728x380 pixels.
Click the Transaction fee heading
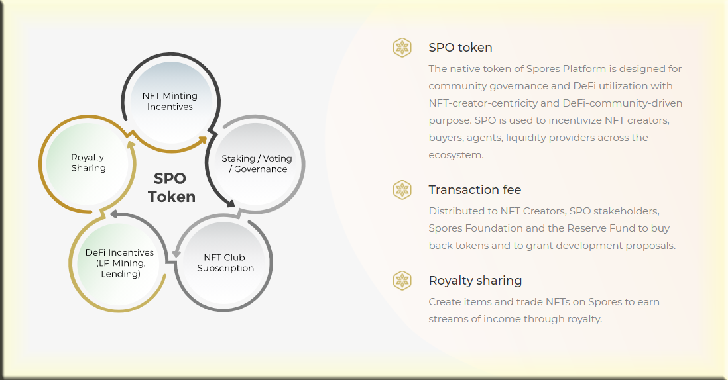pos(475,189)
